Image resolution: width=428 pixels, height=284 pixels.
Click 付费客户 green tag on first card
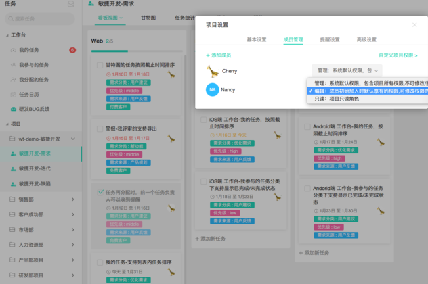[x=119, y=107]
